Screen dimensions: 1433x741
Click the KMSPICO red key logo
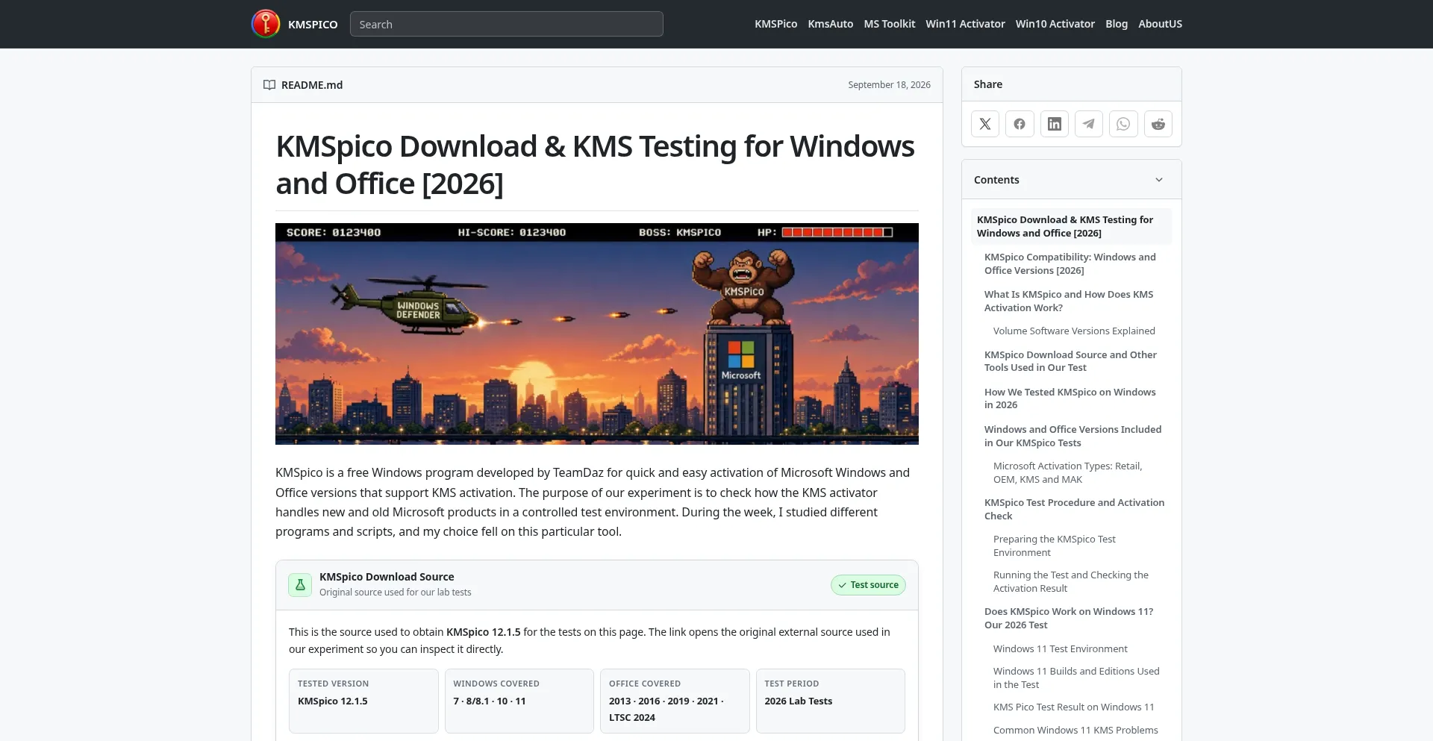[x=266, y=24]
